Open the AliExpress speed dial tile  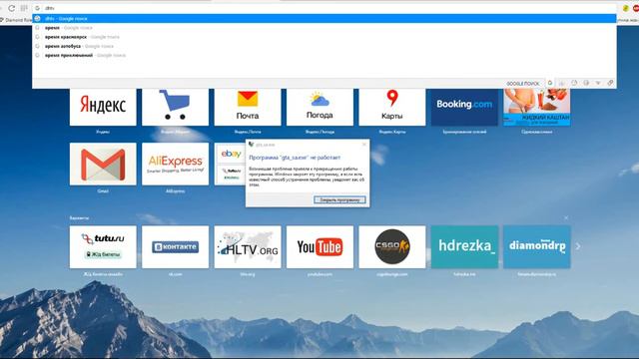pyautogui.click(x=175, y=164)
